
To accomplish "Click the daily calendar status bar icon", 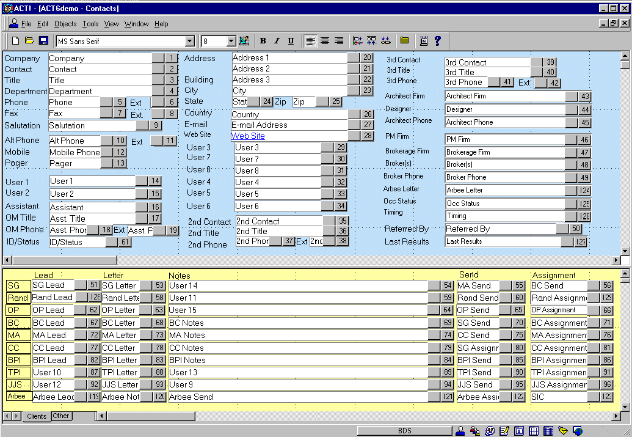I will tap(519, 431).
